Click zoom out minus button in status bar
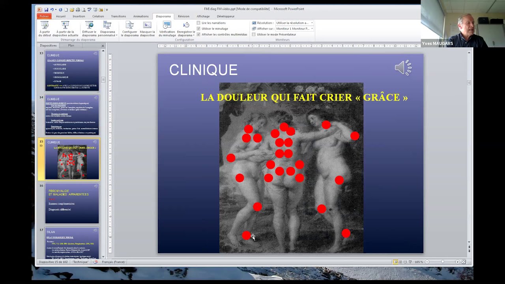The height and width of the screenshot is (284, 505). [427, 262]
